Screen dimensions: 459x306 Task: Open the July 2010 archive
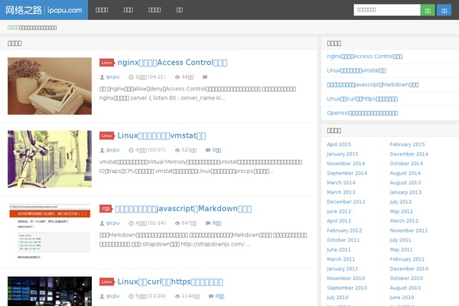coord(337,298)
